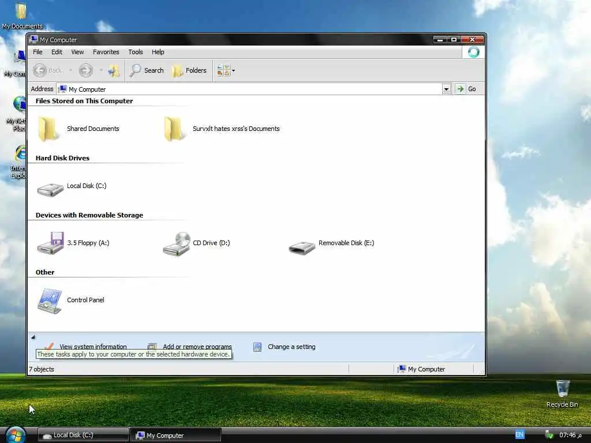Click the Up folder icon in toolbar
The height and width of the screenshot is (443, 591).
coord(114,70)
